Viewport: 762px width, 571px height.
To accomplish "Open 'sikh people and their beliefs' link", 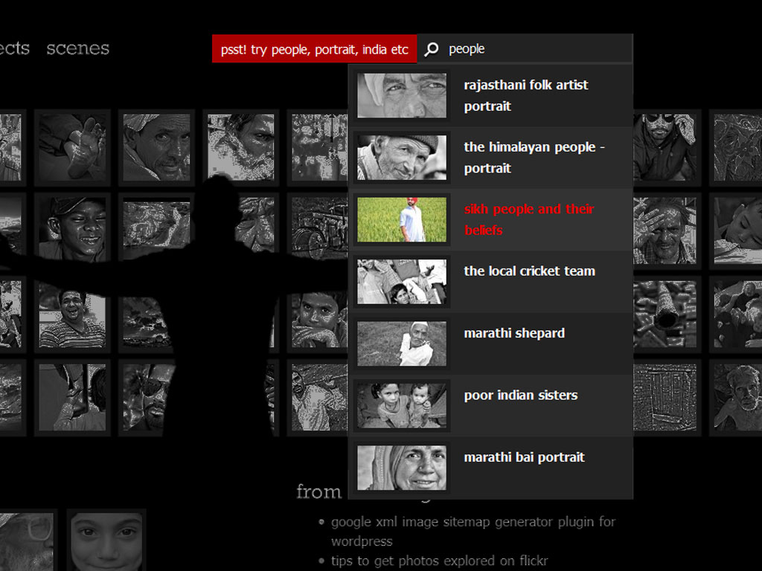I will [529, 219].
